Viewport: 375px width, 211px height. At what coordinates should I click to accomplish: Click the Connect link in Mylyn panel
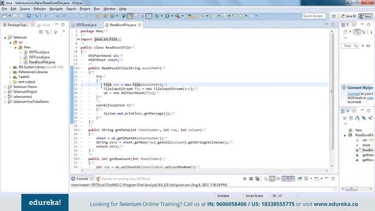[353, 94]
